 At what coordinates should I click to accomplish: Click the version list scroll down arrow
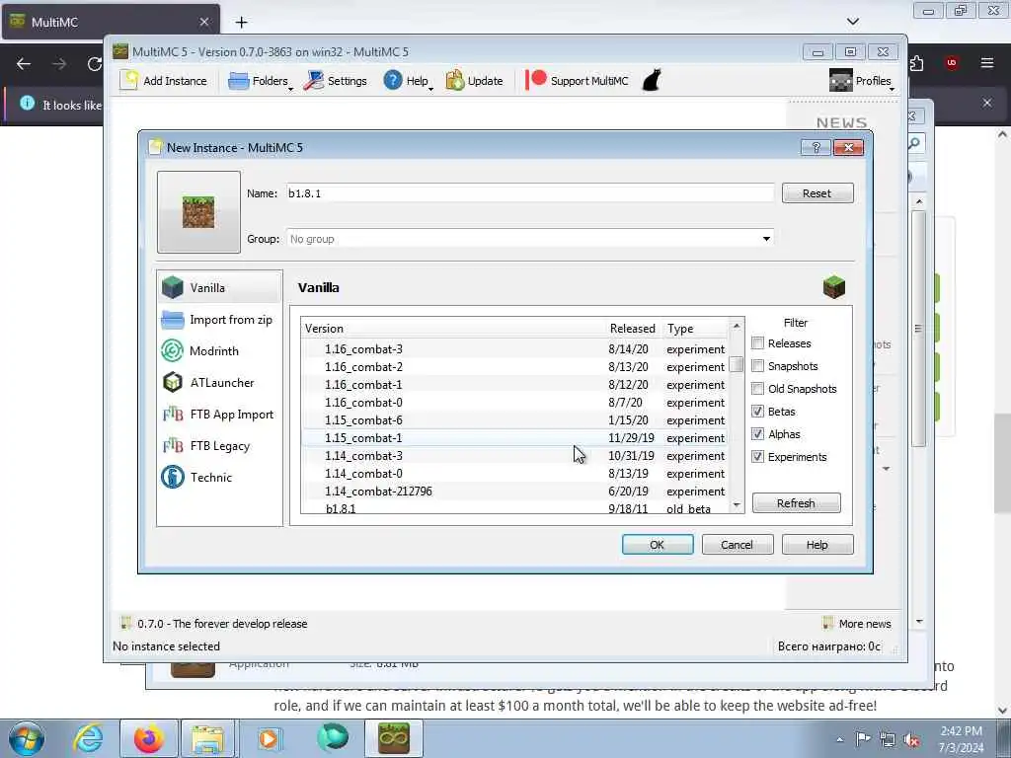point(737,505)
